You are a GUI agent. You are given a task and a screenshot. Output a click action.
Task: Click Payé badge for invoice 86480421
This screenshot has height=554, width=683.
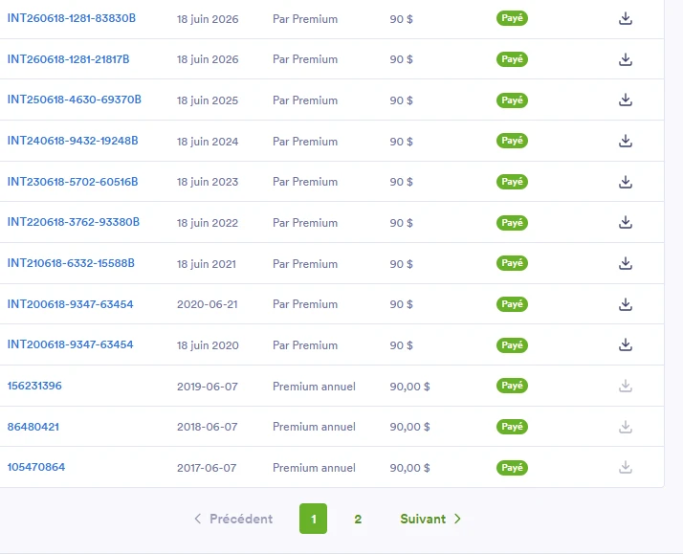pyautogui.click(x=512, y=427)
